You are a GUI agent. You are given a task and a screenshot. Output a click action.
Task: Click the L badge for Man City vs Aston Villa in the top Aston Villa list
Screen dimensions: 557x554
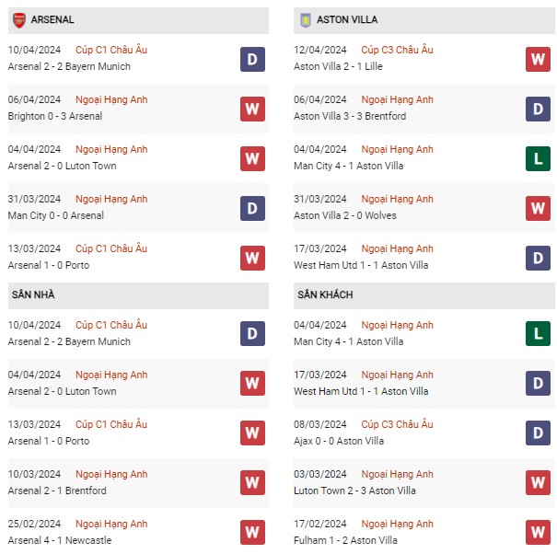click(538, 158)
